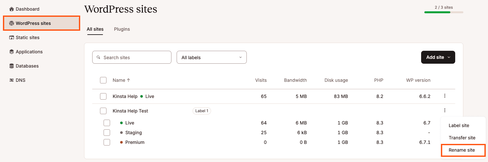Open the three-dot menu for Kinsta Help

[x=445, y=96]
